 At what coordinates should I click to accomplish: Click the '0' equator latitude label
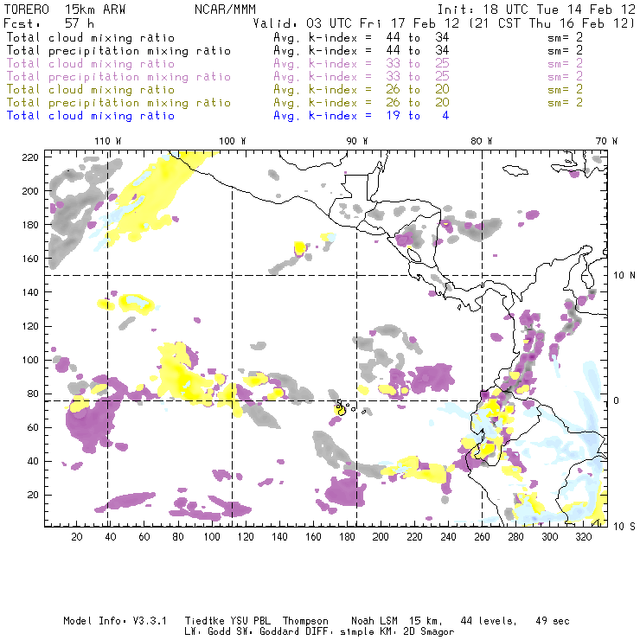(x=617, y=401)
